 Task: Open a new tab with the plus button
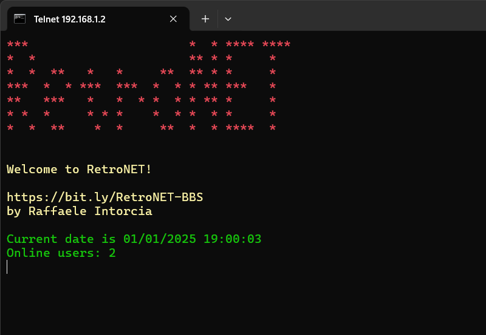[205, 19]
